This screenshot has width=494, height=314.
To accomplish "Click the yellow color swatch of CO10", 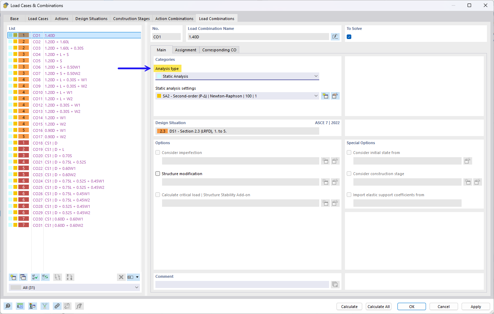I will 16,92.
